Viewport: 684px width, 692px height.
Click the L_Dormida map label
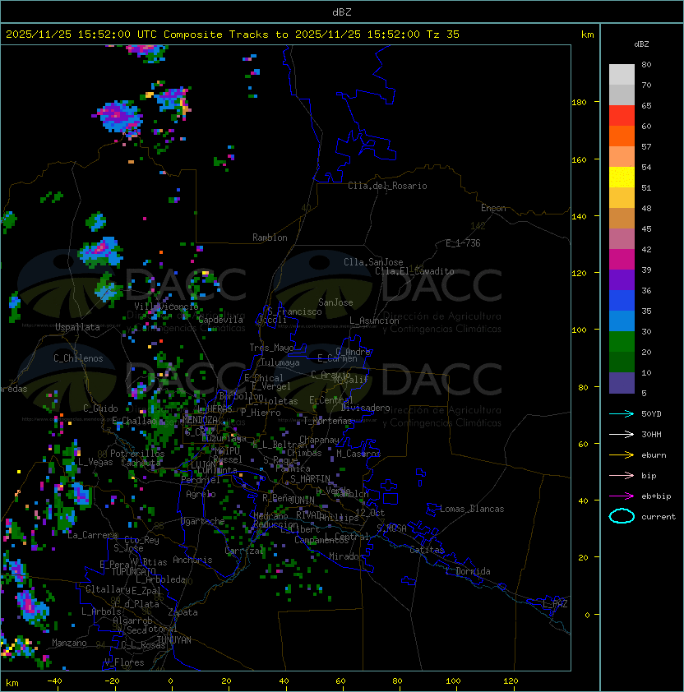468,571
